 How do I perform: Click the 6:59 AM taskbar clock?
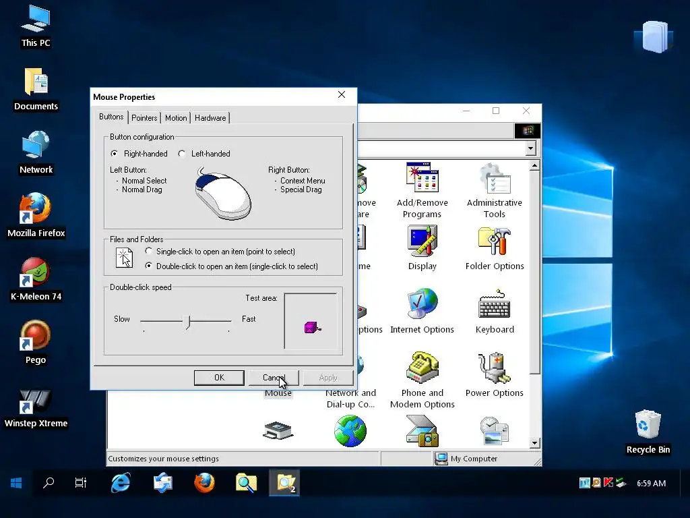(652, 483)
